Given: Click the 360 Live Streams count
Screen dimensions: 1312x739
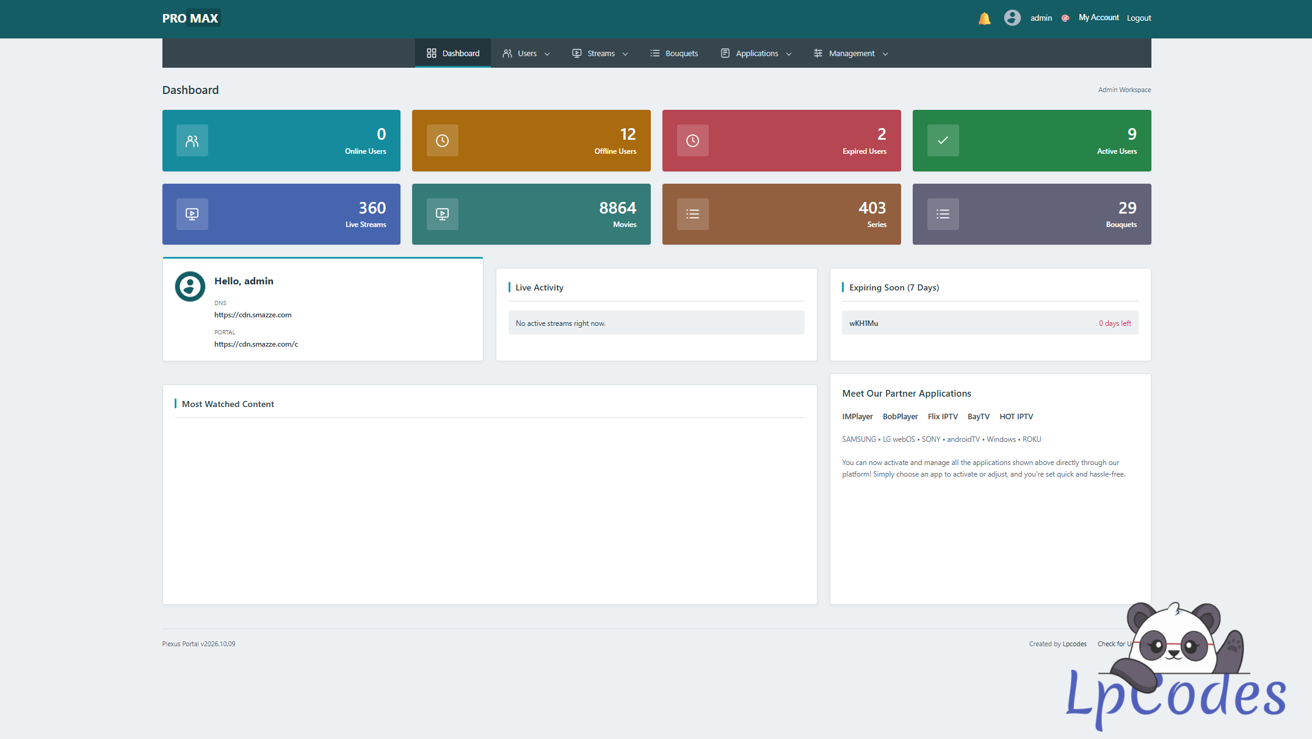Looking at the screenshot, I should pos(372,208).
